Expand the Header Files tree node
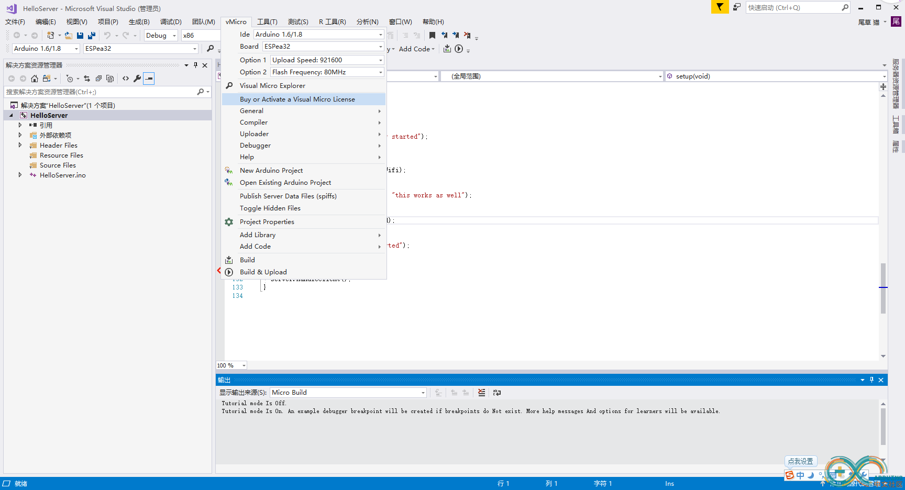The image size is (905, 490). (x=20, y=145)
